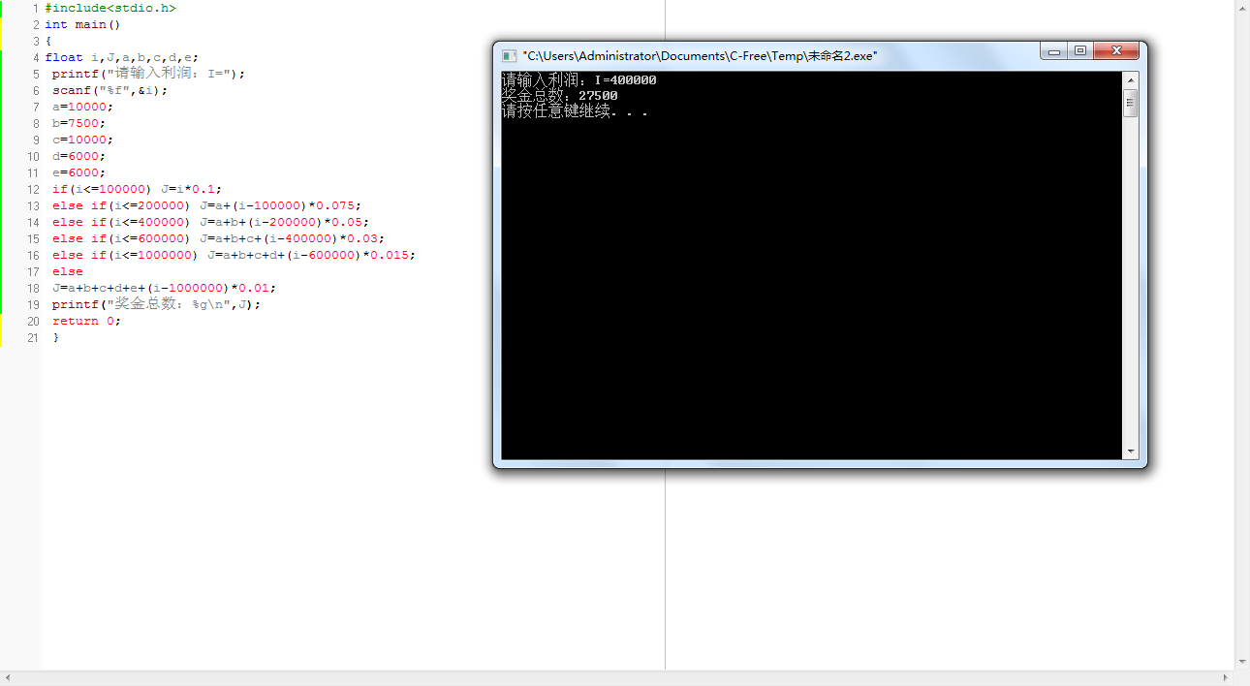Click the editor horizontal scrollbar left arrow
This screenshot has width=1250, height=686.
click(x=8, y=678)
